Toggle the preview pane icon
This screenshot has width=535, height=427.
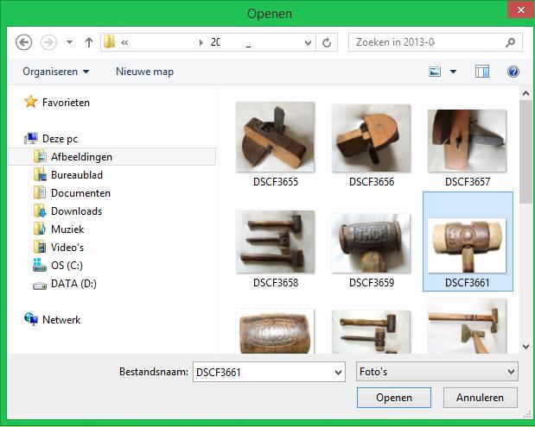pyautogui.click(x=482, y=72)
